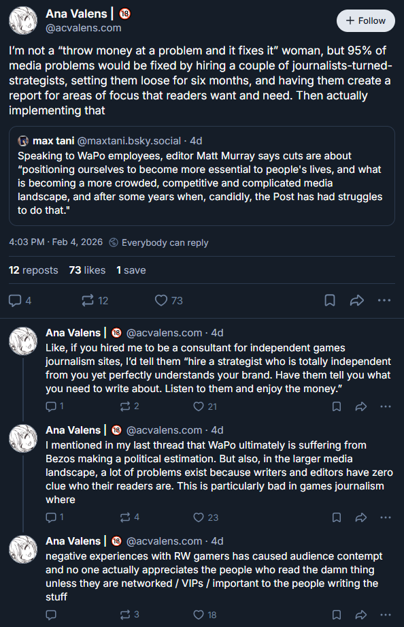
Task: Open the main post's three-dot options menu
Action: [x=384, y=300]
